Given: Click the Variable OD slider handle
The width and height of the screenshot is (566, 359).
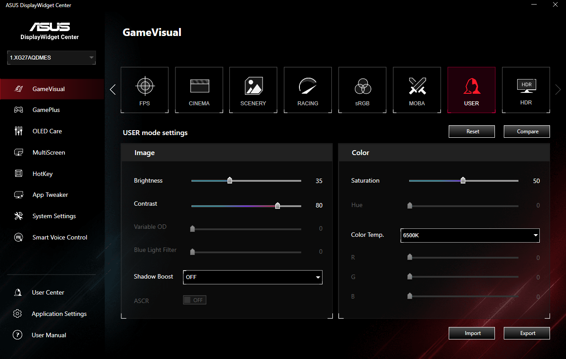Looking at the screenshot, I should point(192,229).
